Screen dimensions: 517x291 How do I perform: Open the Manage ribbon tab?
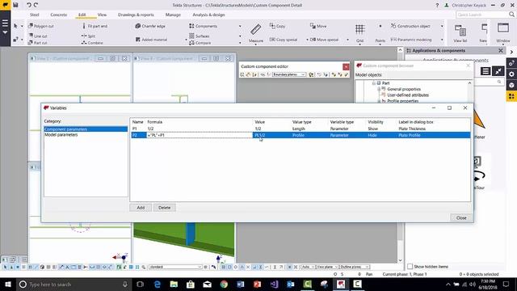(x=173, y=15)
